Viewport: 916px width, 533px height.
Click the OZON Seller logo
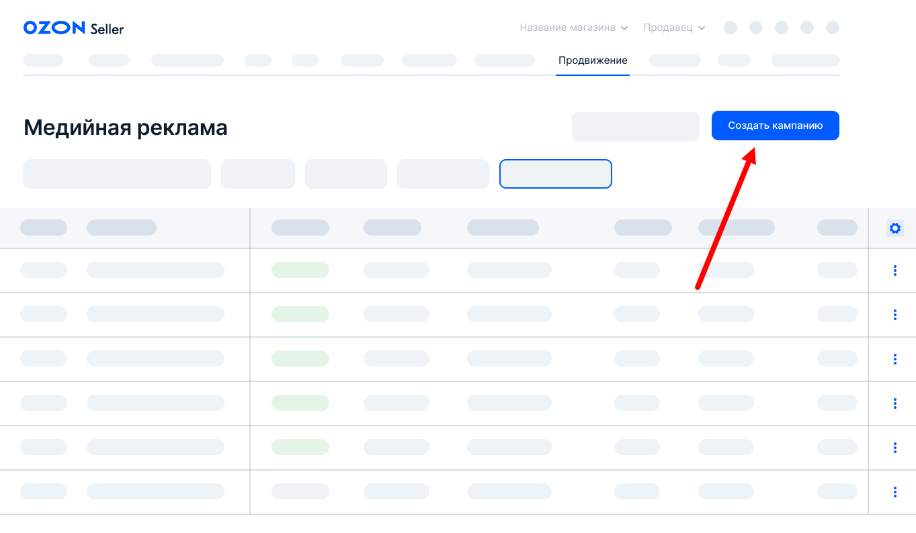73,28
